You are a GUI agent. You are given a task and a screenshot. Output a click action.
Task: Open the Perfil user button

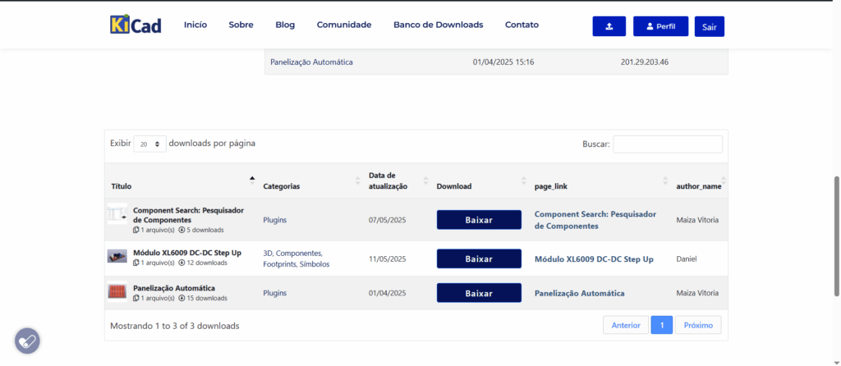coord(660,26)
